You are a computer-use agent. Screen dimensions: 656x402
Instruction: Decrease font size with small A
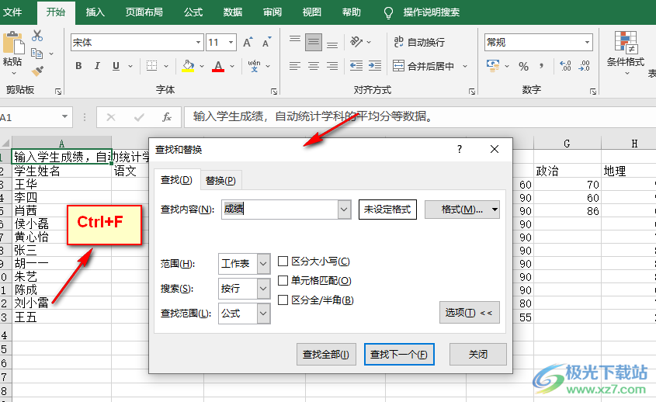click(266, 42)
